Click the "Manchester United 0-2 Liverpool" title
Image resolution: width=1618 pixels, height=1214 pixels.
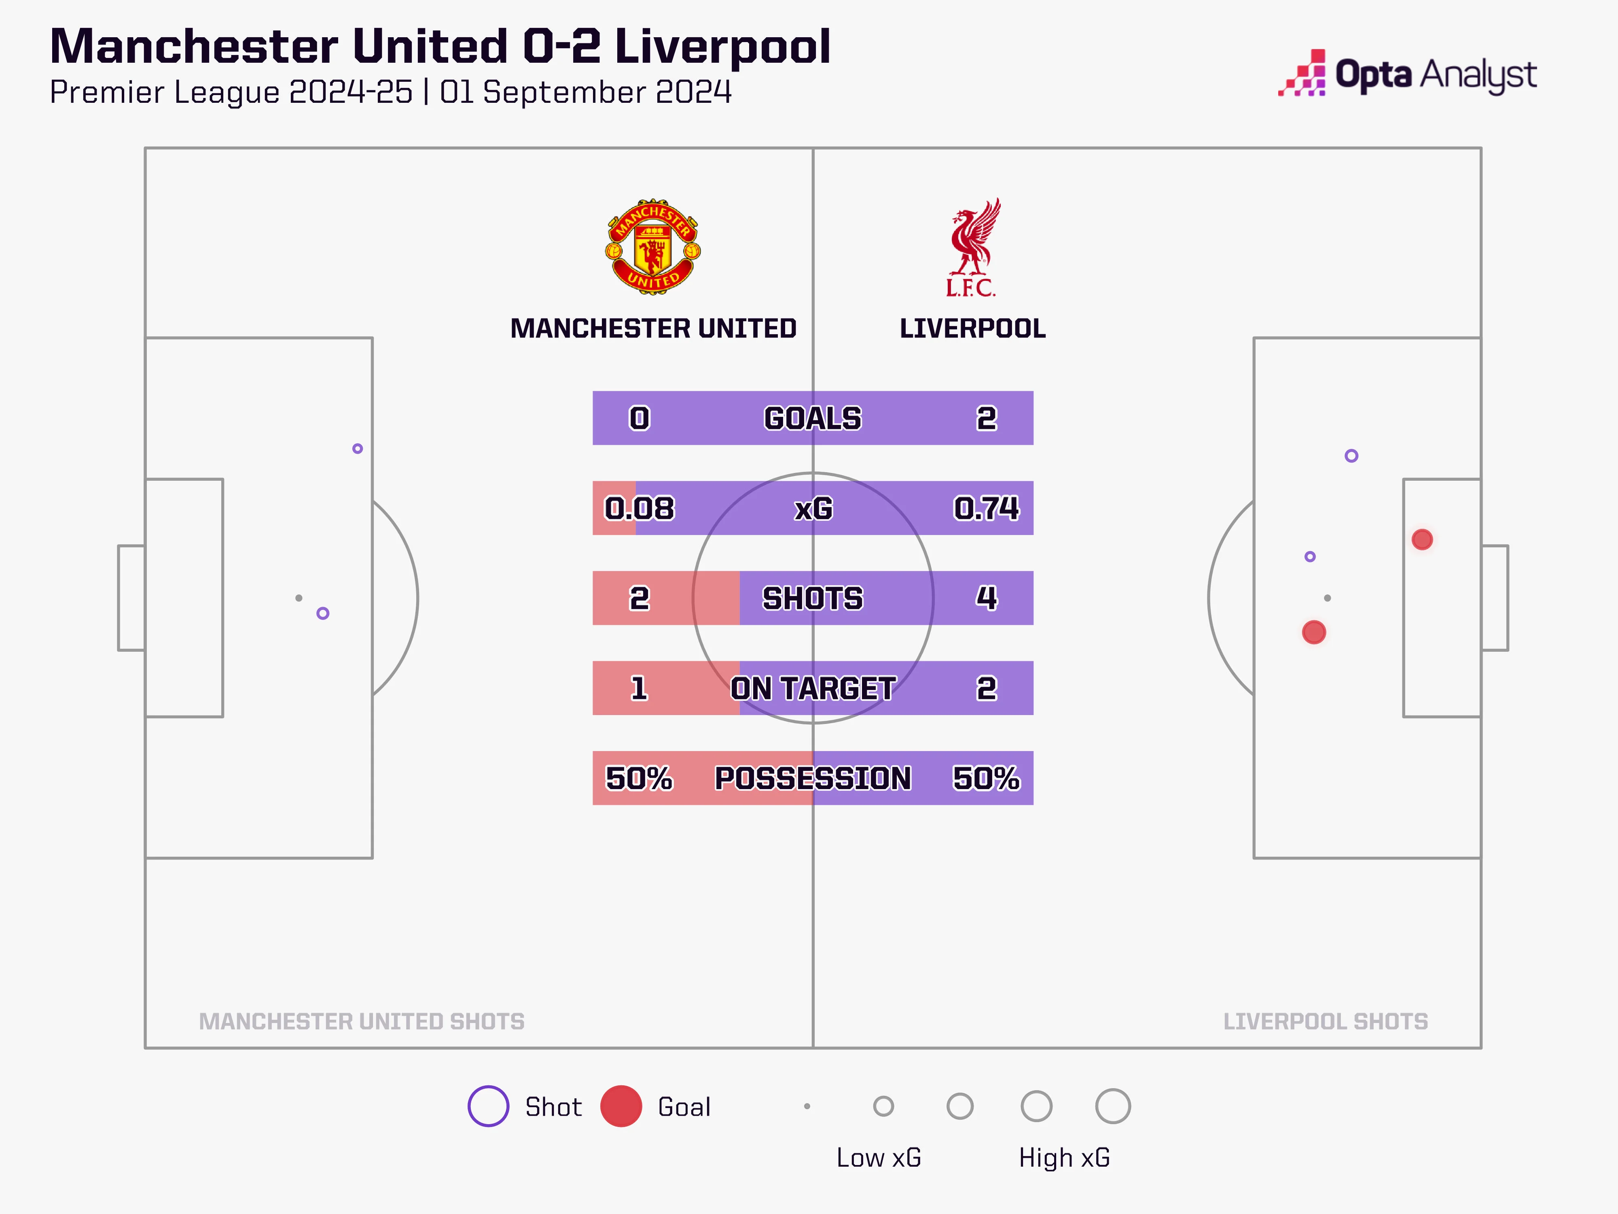pyautogui.click(x=441, y=47)
